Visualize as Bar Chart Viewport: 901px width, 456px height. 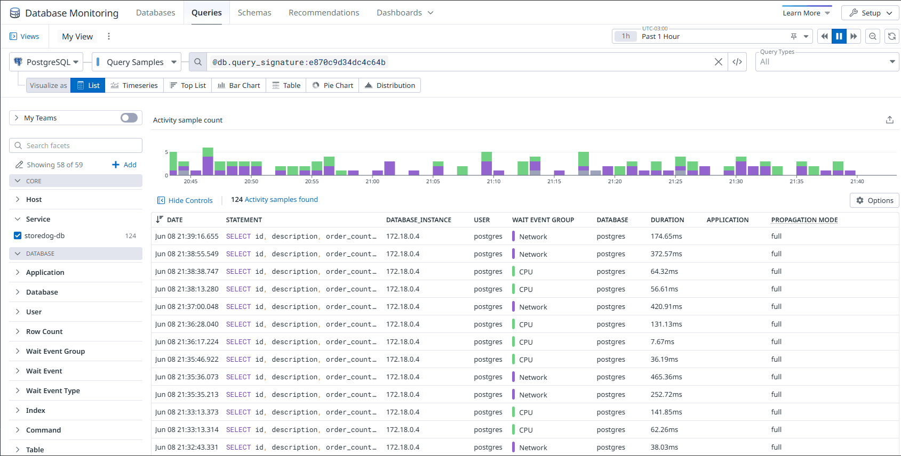click(239, 85)
